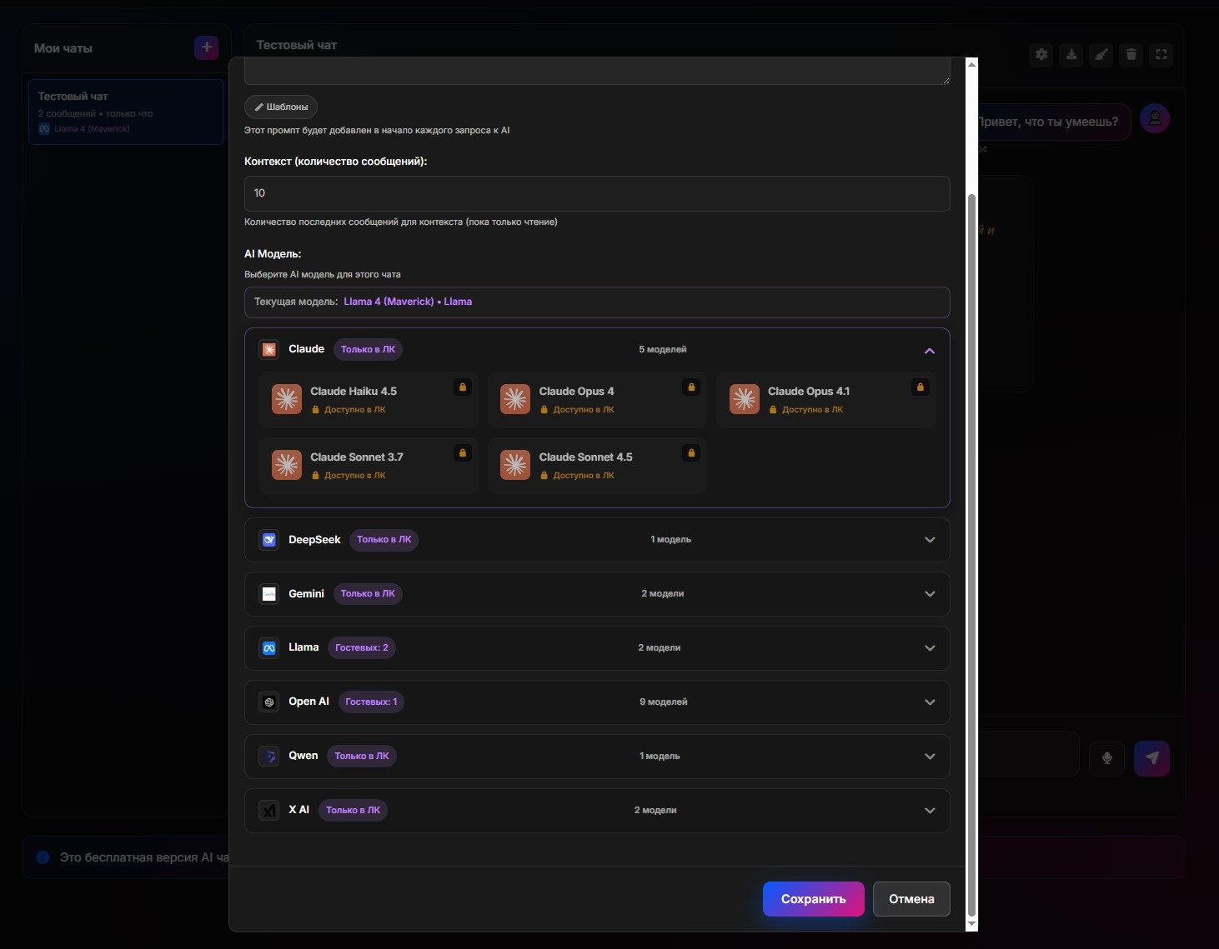Image resolution: width=1219 pixels, height=949 pixels.
Task: Open Тестовый чат in chat list
Action: tap(126, 112)
